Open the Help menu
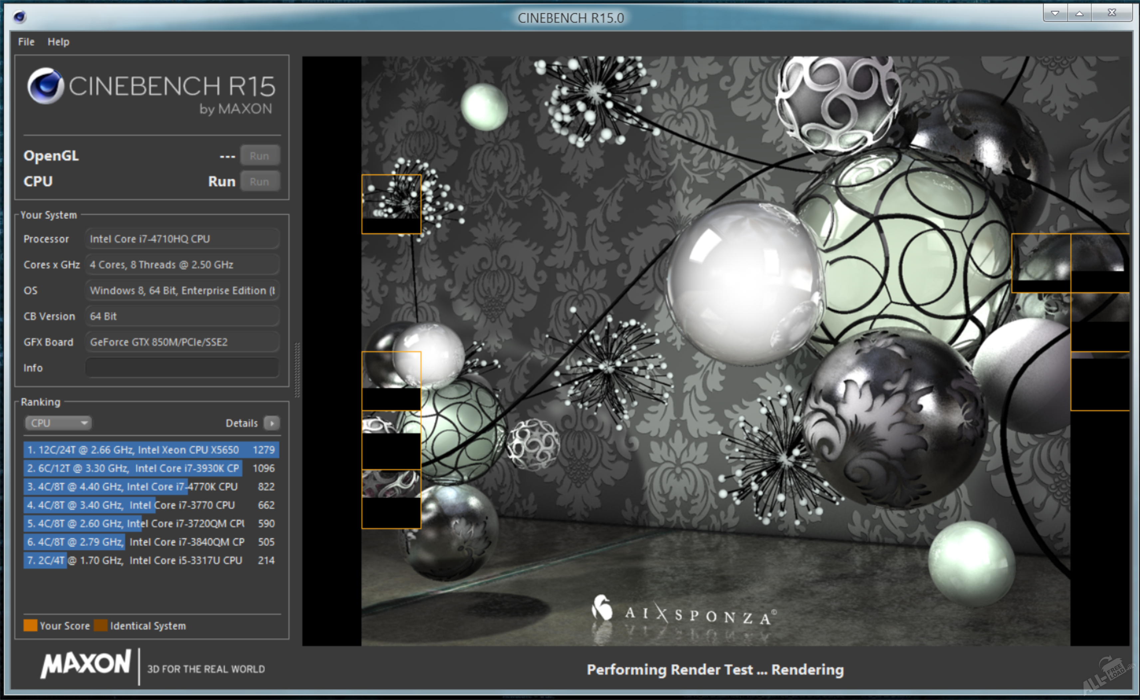Screen dimensions: 1140x700 tap(58, 42)
